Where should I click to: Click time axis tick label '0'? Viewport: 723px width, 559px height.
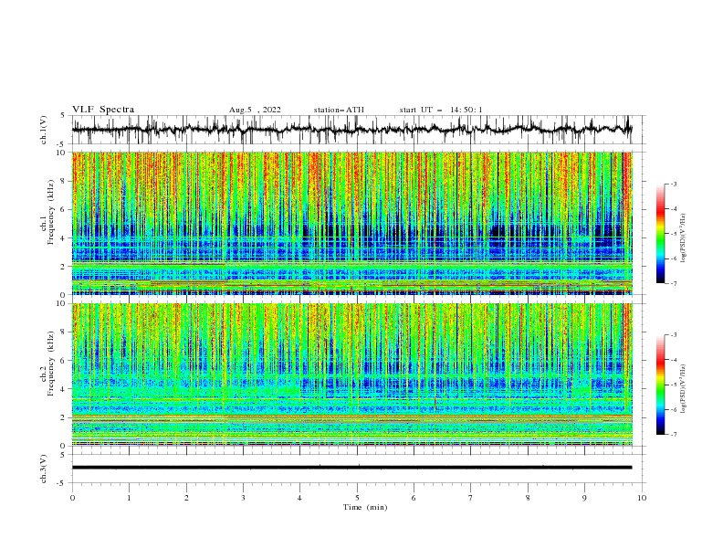pos(72,498)
